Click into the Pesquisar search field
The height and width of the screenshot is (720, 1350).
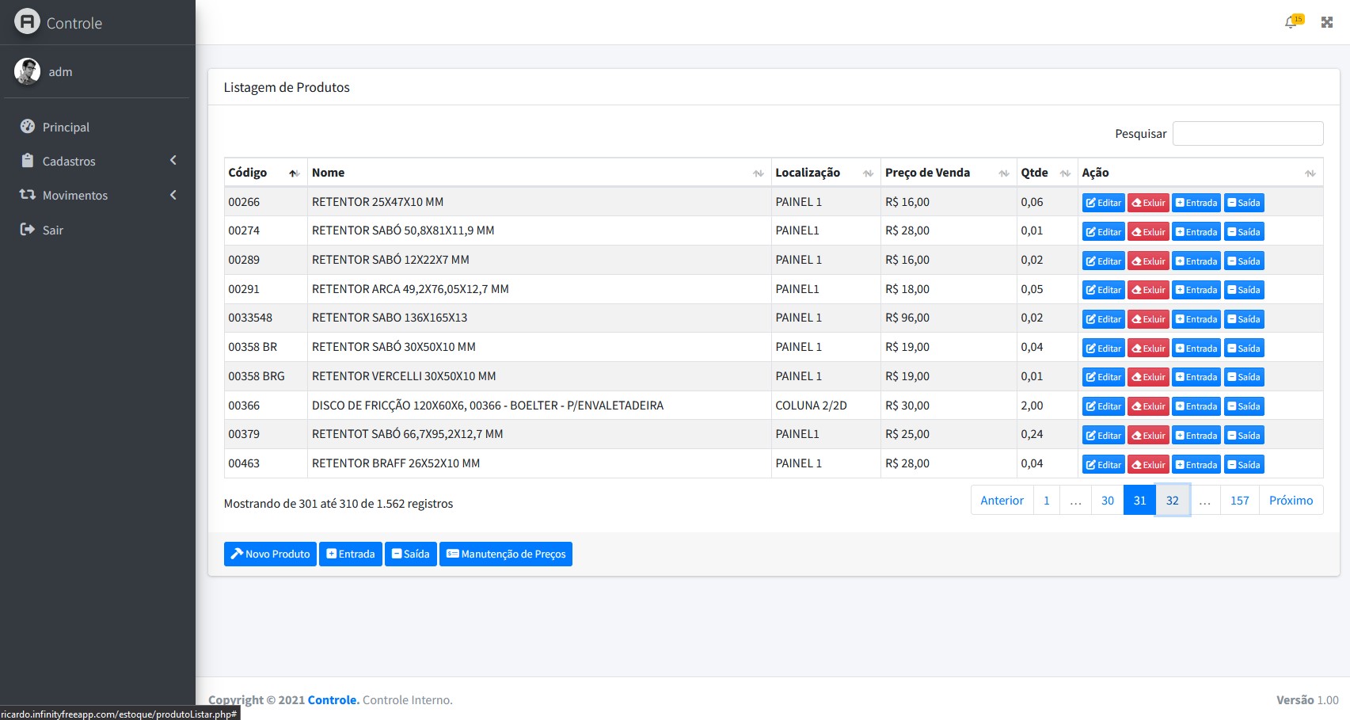1247,134
